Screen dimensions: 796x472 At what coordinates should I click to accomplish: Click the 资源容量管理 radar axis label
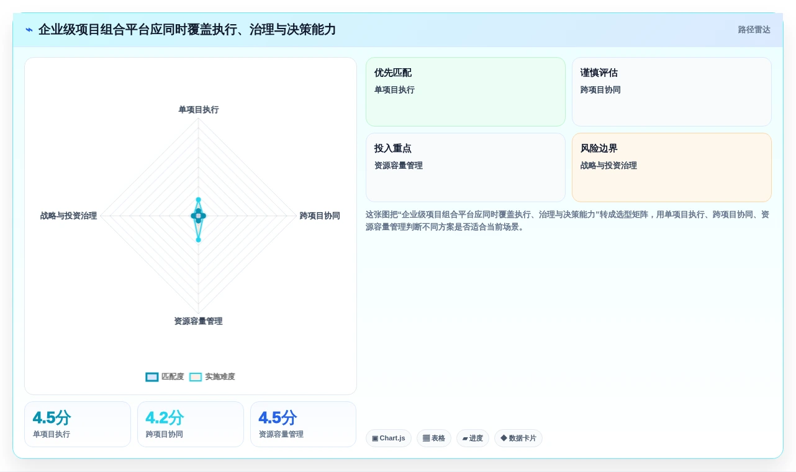[198, 321]
